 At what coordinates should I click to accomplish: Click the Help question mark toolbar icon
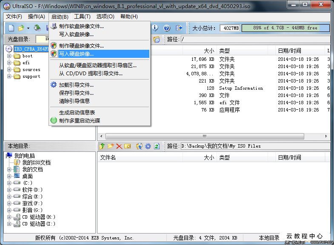coord(167,28)
